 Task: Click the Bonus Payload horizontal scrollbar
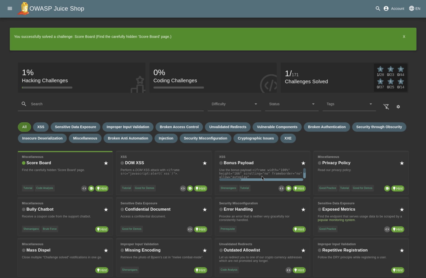pos(261,180)
